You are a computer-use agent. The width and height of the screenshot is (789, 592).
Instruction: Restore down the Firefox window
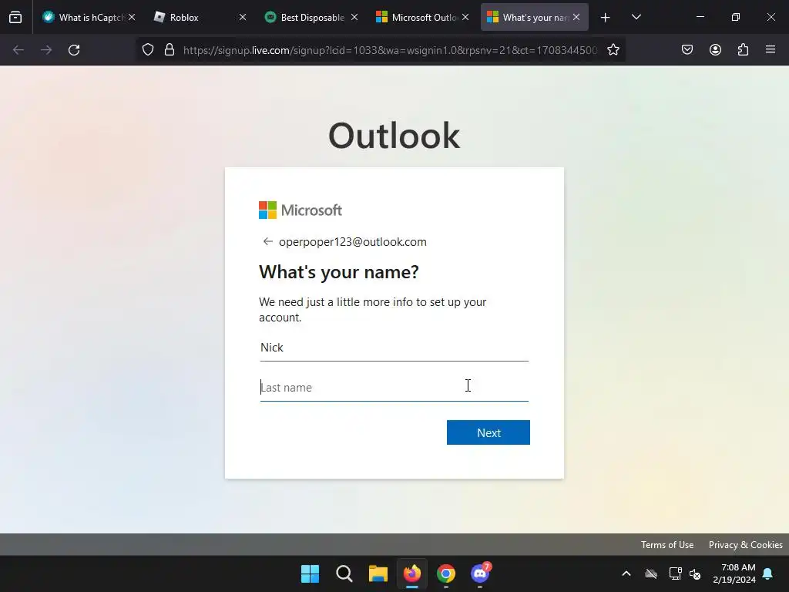point(736,17)
